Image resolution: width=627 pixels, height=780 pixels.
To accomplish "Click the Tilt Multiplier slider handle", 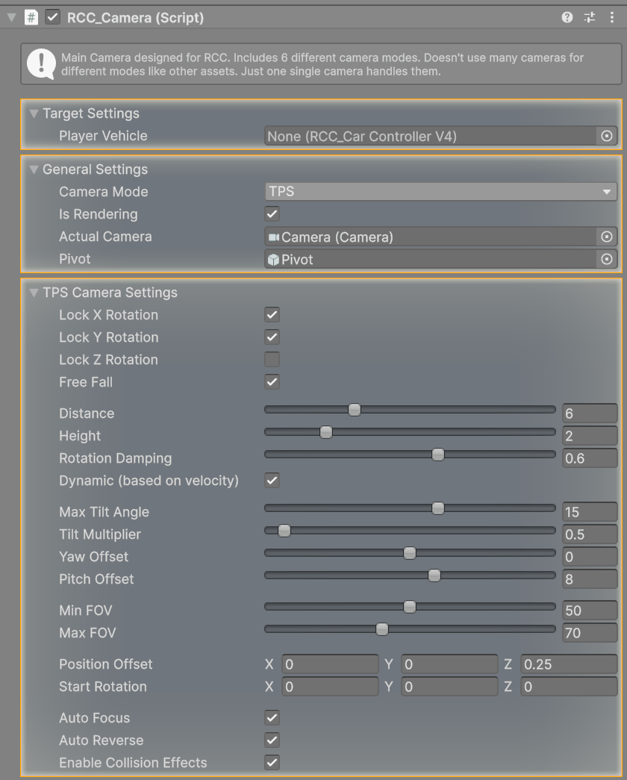I will tap(284, 531).
